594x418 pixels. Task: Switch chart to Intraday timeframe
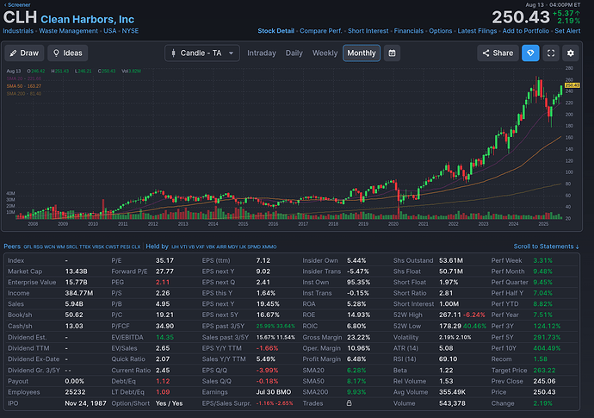click(x=262, y=53)
